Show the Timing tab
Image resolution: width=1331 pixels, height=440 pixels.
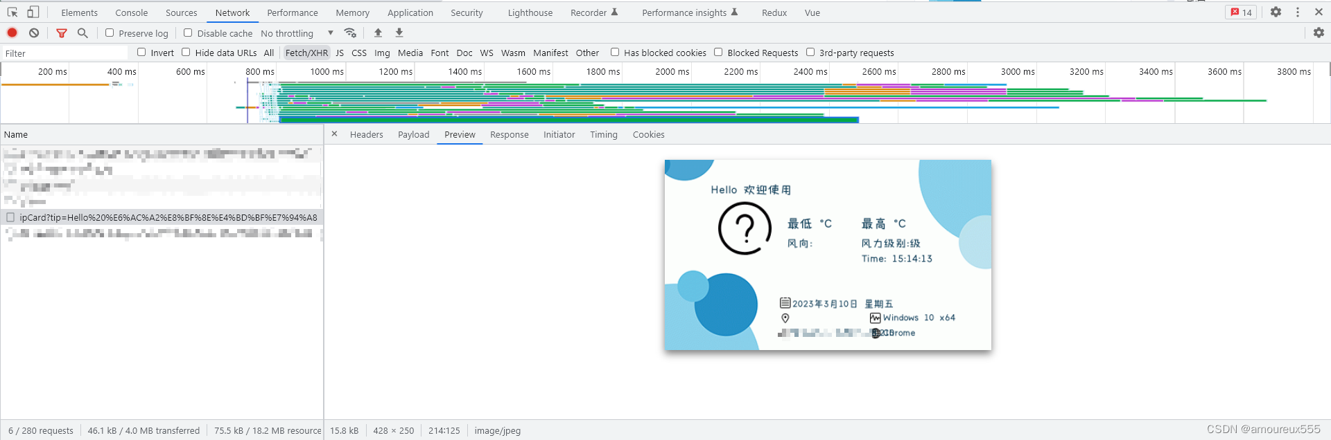(x=604, y=134)
